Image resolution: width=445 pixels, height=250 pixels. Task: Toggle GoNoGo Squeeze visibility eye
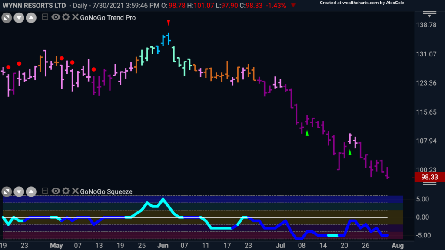tap(56, 191)
